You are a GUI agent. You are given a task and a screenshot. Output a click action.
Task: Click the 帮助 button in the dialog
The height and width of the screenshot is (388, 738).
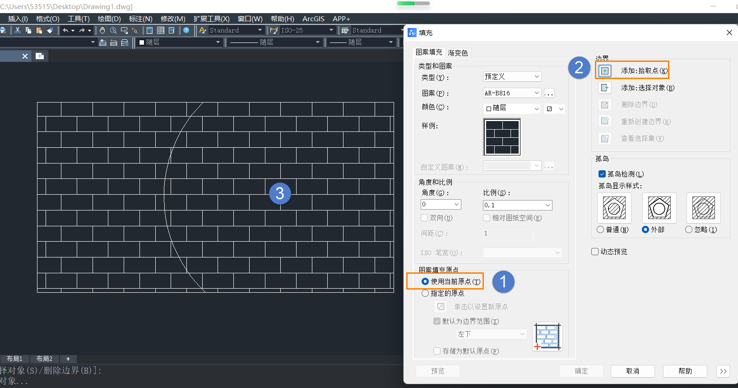coord(685,371)
